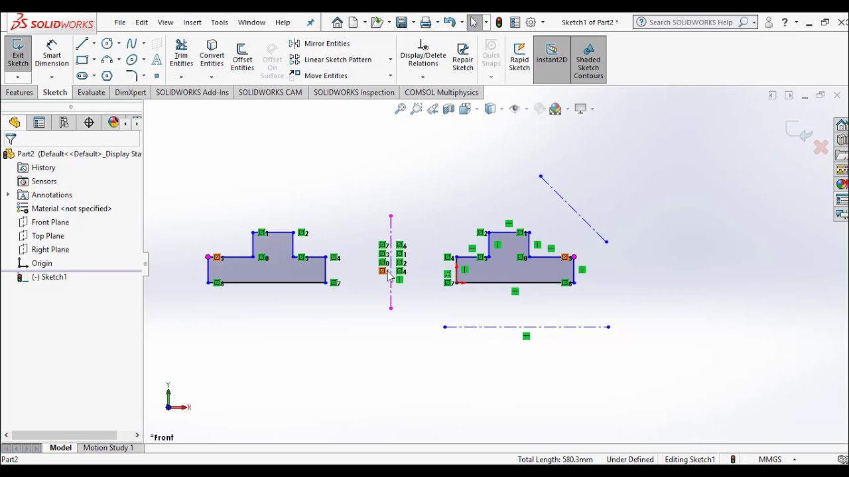Select the Polygon sketch tool
The height and width of the screenshot is (477, 849).
click(107, 76)
